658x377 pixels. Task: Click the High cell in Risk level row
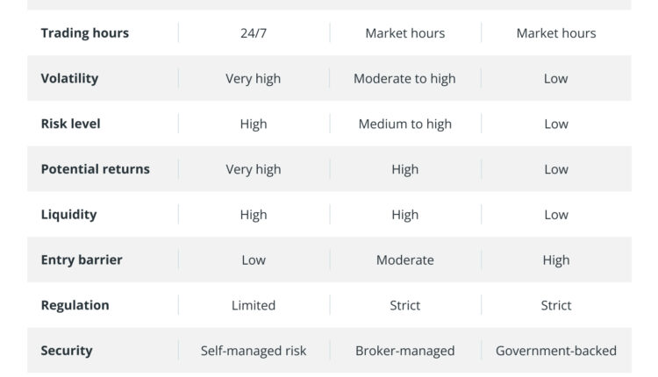click(x=254, y=124)
